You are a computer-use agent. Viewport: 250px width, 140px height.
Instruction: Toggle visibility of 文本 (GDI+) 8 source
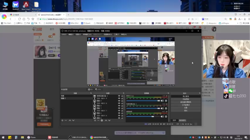tap(119, 103)
